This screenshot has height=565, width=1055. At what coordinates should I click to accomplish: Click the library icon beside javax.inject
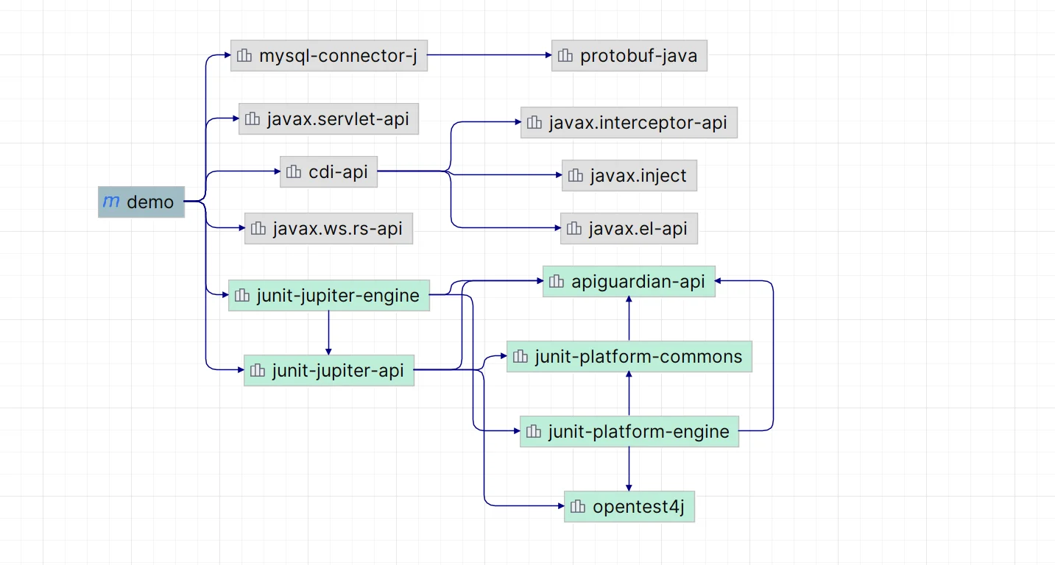click(576, 176)
